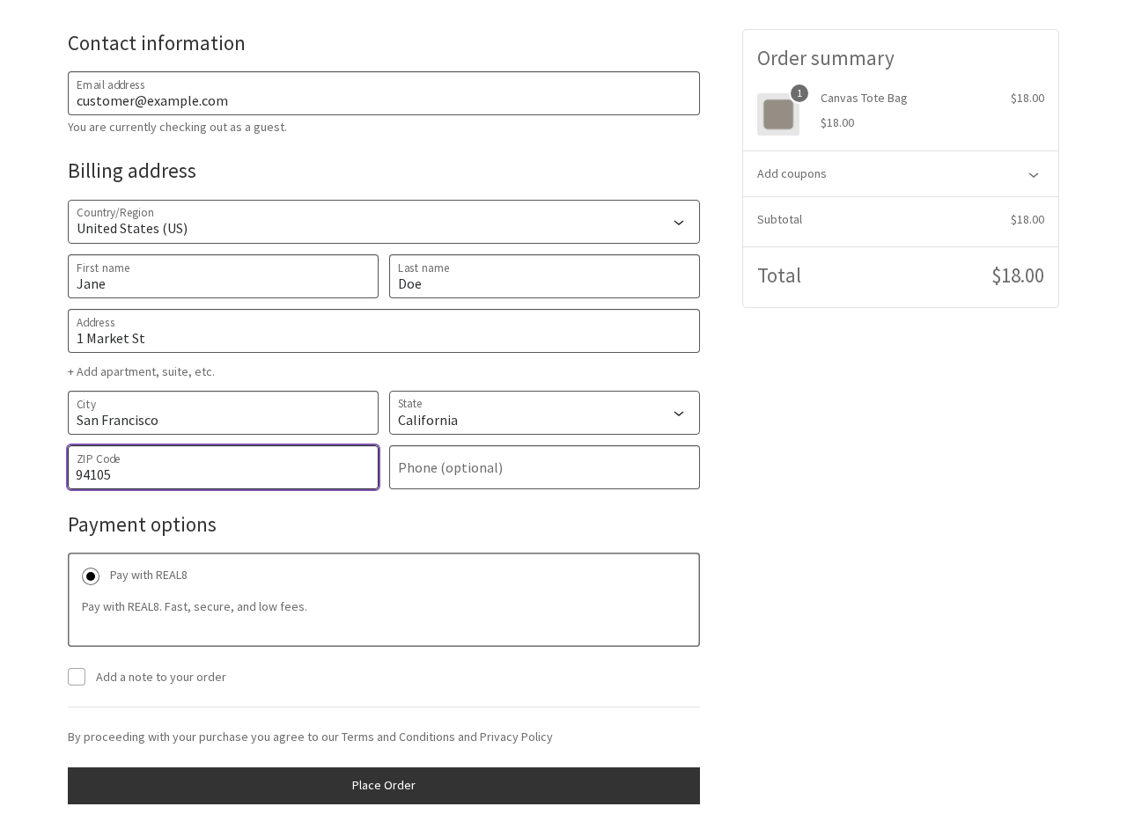
Task: Click the quantity badge on tote bag image
Action: pos(799,93)
